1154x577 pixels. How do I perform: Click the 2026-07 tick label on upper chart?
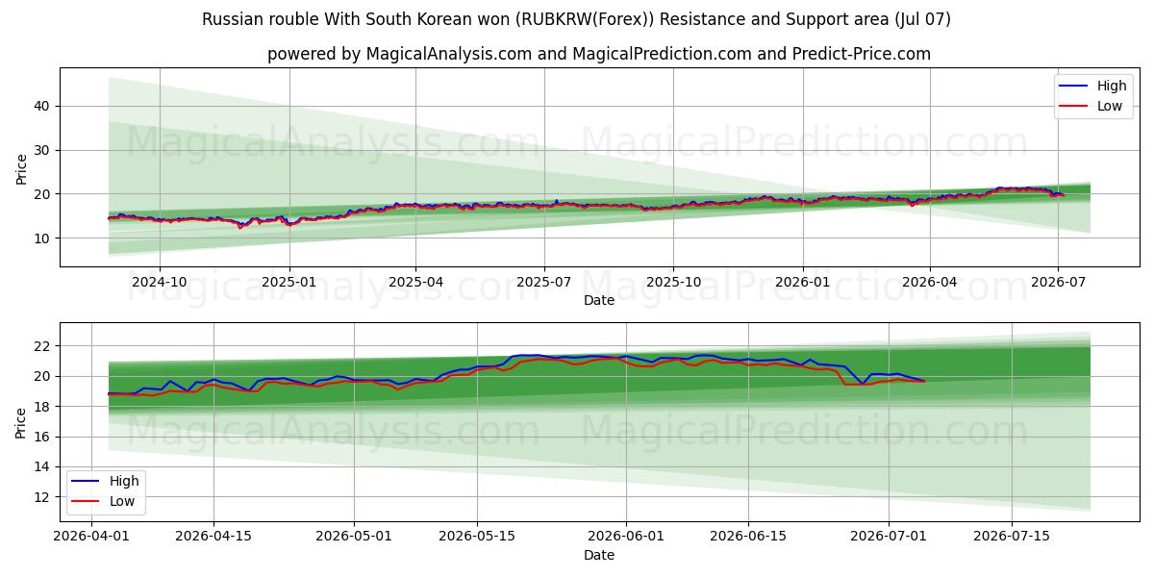click(1058, 282)
